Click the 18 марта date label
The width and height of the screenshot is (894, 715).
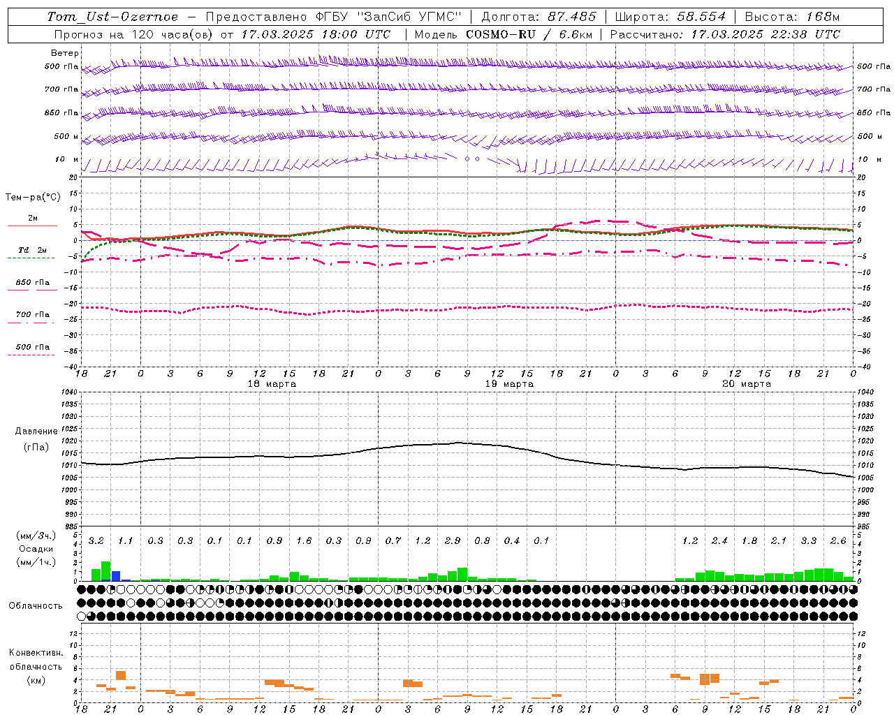[x=272, y=384]
